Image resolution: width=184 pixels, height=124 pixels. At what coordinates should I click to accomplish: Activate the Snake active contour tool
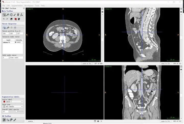coord(18,15)
